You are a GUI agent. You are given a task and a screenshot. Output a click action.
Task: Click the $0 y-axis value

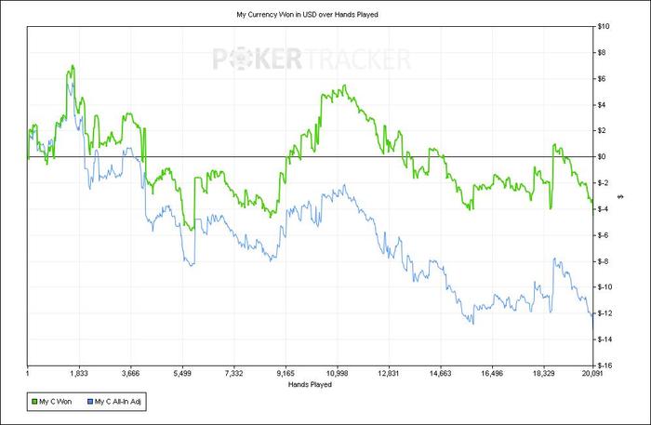tap(602, 157)
